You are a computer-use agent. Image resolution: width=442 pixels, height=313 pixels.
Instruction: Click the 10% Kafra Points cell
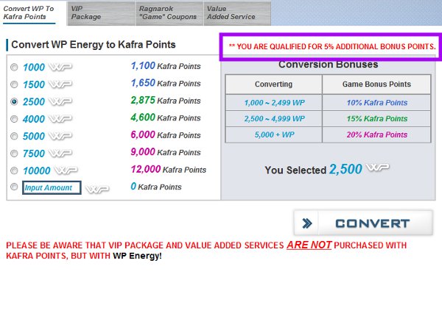(x=377, y=103)
